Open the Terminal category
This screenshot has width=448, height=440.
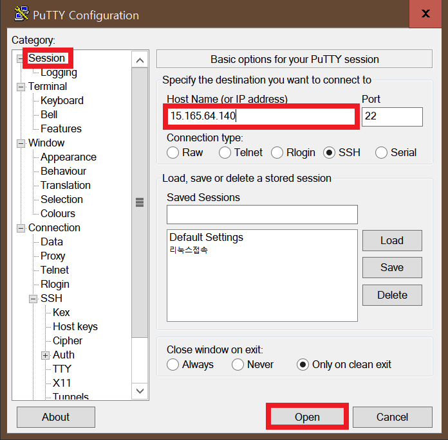pyautogui.click(x=48, y=86)
